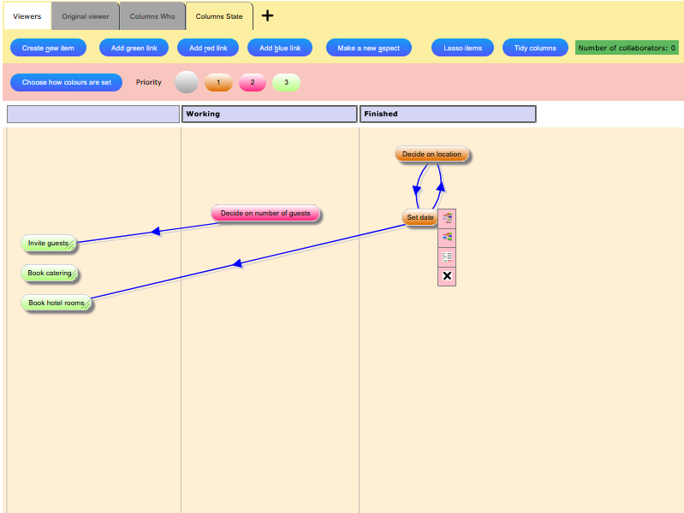684x513 pixels.
Task: Select pink priority 2 swatch
Action: coord(253,82)
